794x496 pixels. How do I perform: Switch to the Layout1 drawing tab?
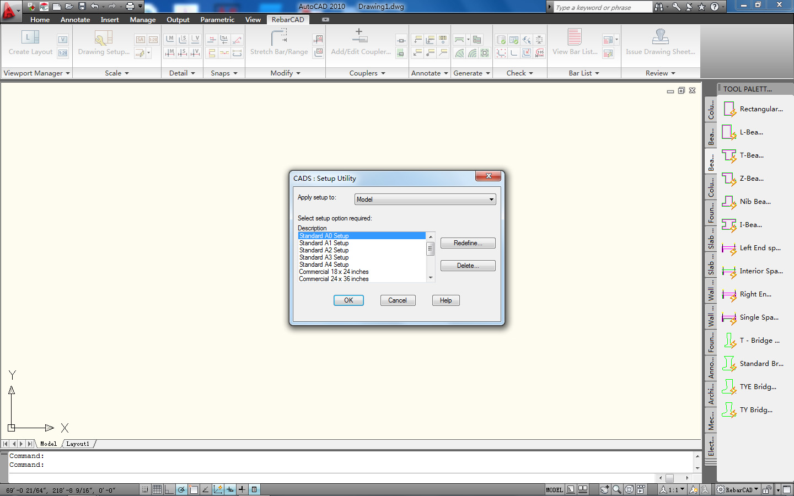point(78,444)
